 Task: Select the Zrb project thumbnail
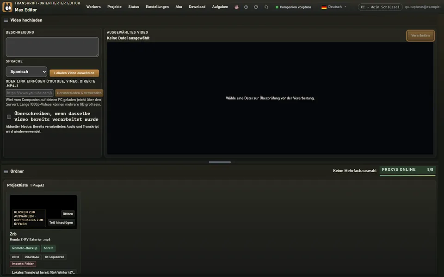(x=43, y=212)
